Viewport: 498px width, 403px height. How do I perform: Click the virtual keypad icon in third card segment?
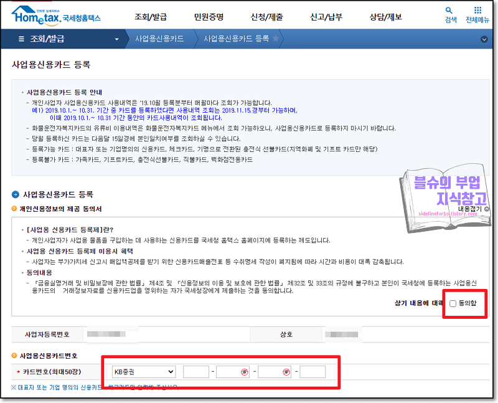point(286,371)
